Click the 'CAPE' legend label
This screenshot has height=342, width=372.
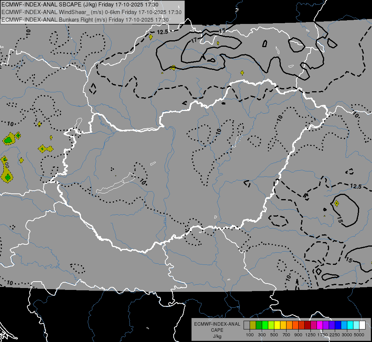tap(217, 330)
